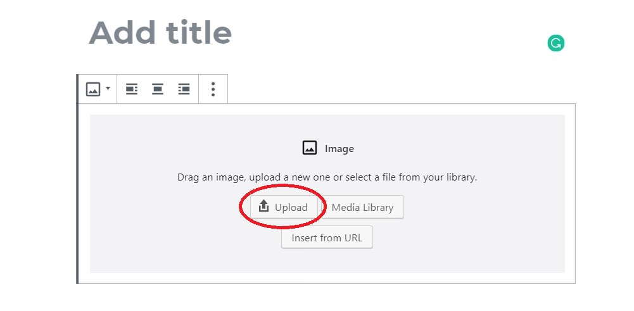Click the green Grammarly icon

(555, 44)
